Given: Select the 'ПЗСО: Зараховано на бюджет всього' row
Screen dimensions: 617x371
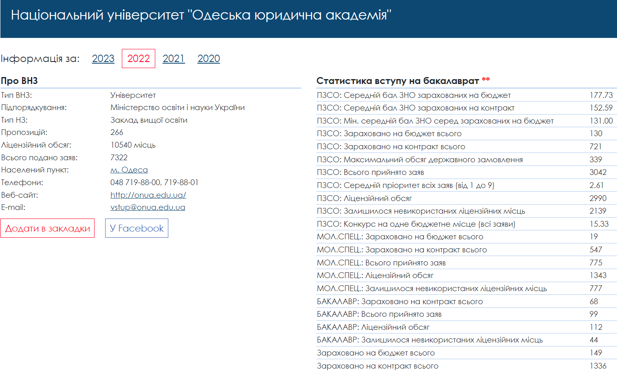Looking at the screenshot, I should point(389,134).
